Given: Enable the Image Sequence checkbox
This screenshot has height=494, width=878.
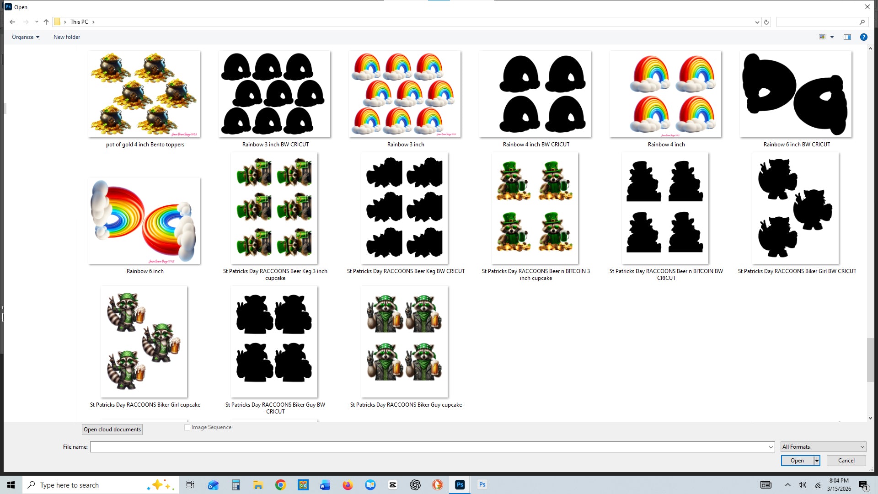Looking at the screenshot, I should pos(187,427).
